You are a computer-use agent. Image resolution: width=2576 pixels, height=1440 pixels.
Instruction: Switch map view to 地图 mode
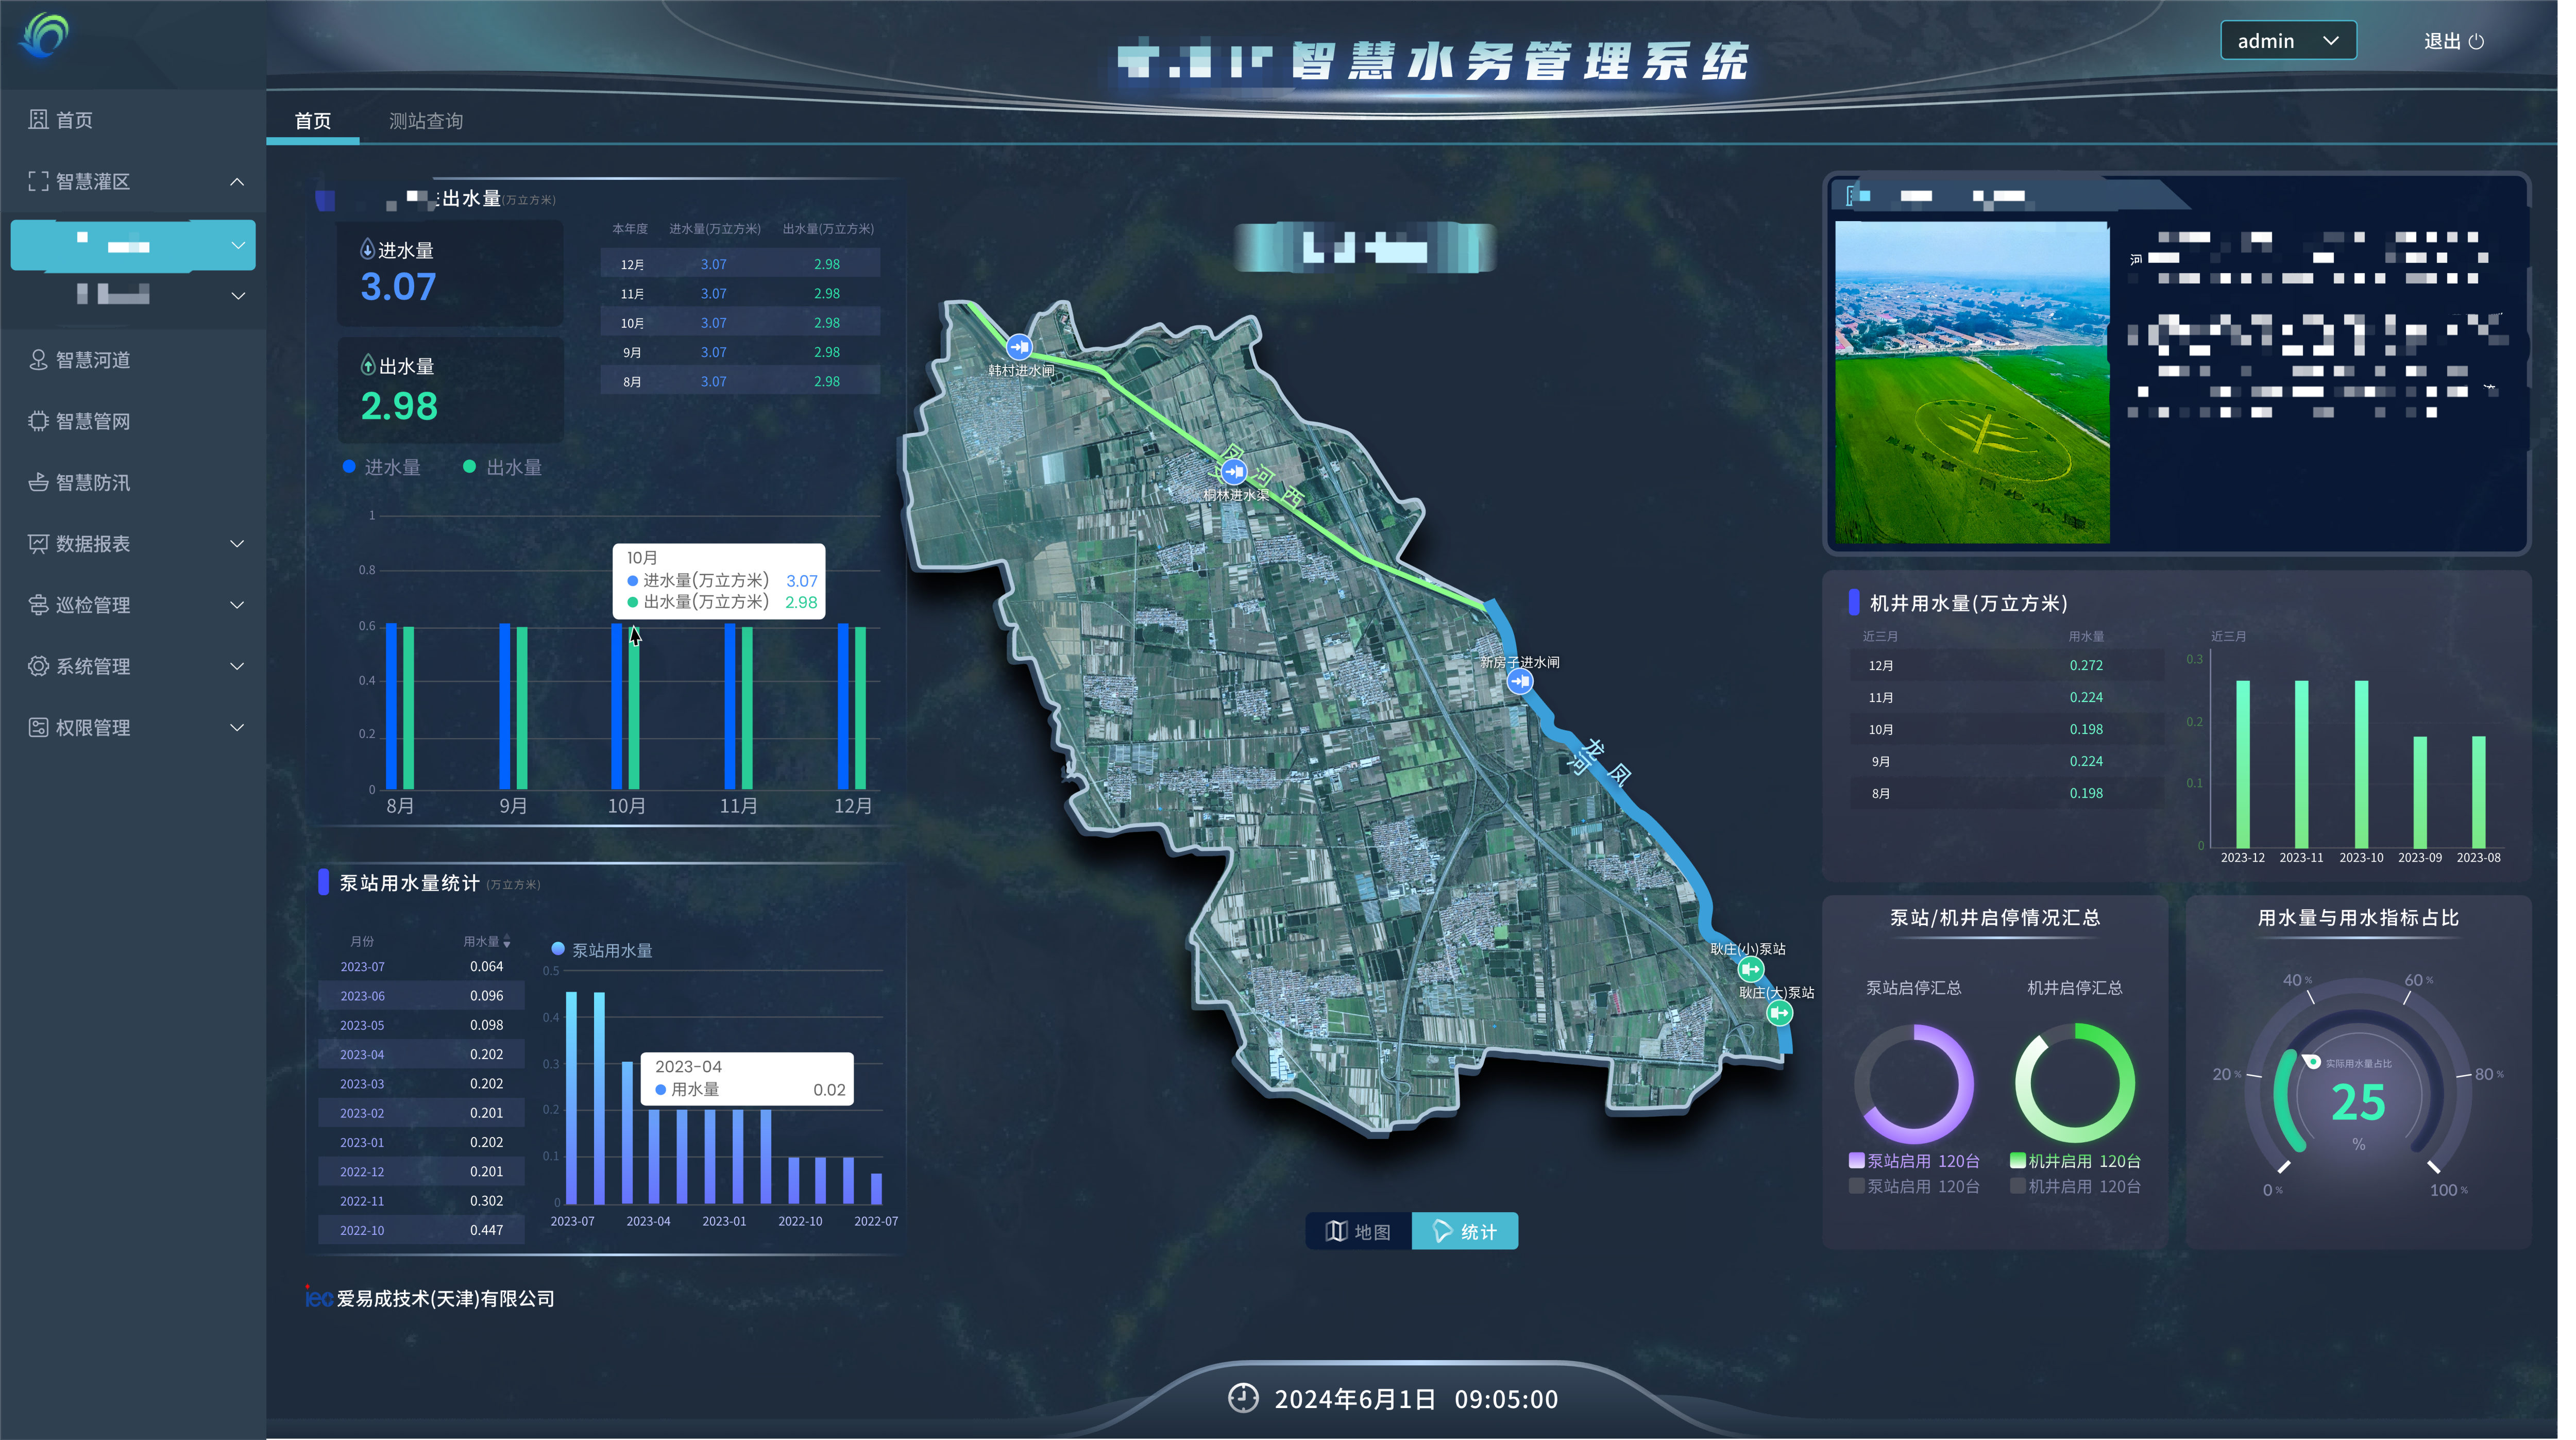click(x=1358, y=1231)
